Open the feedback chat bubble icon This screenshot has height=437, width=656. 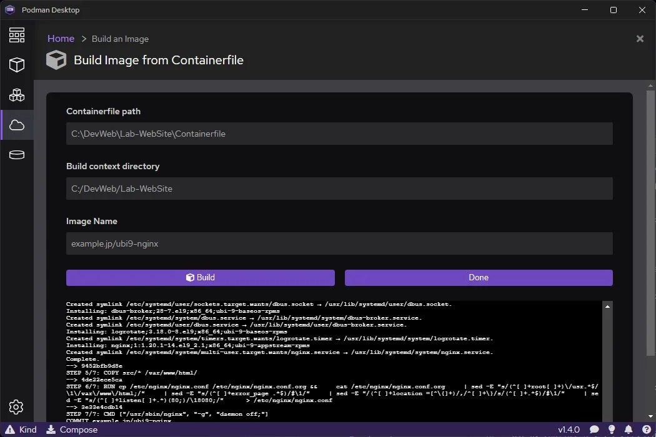tap(594, 430)
